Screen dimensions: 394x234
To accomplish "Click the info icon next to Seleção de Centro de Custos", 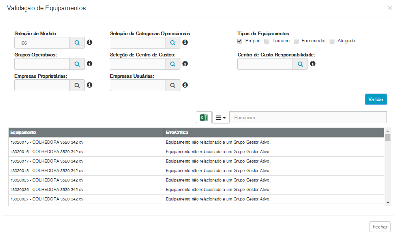I will point(185,64).
